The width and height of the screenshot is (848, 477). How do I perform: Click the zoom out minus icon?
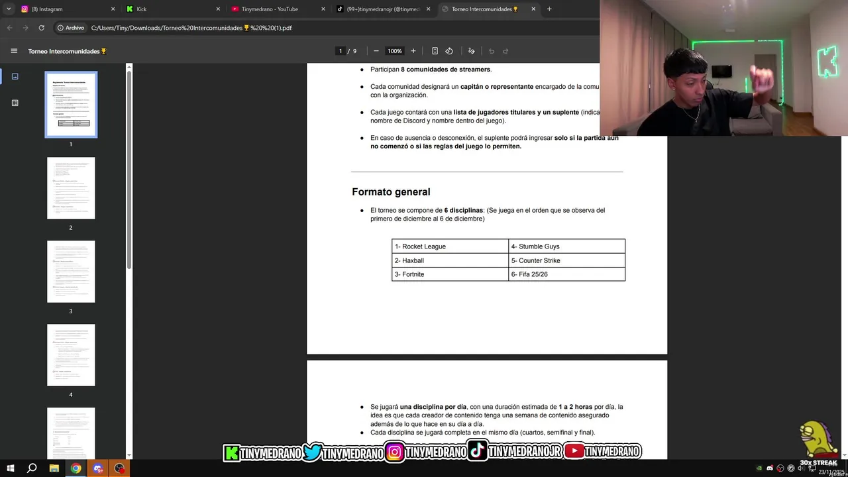(x=376, y=51)
